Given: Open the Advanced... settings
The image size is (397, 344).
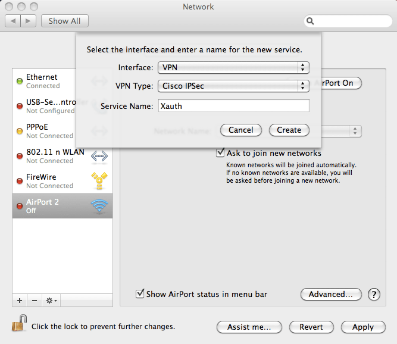Looking at the screenshot, I should coord(331,295).
